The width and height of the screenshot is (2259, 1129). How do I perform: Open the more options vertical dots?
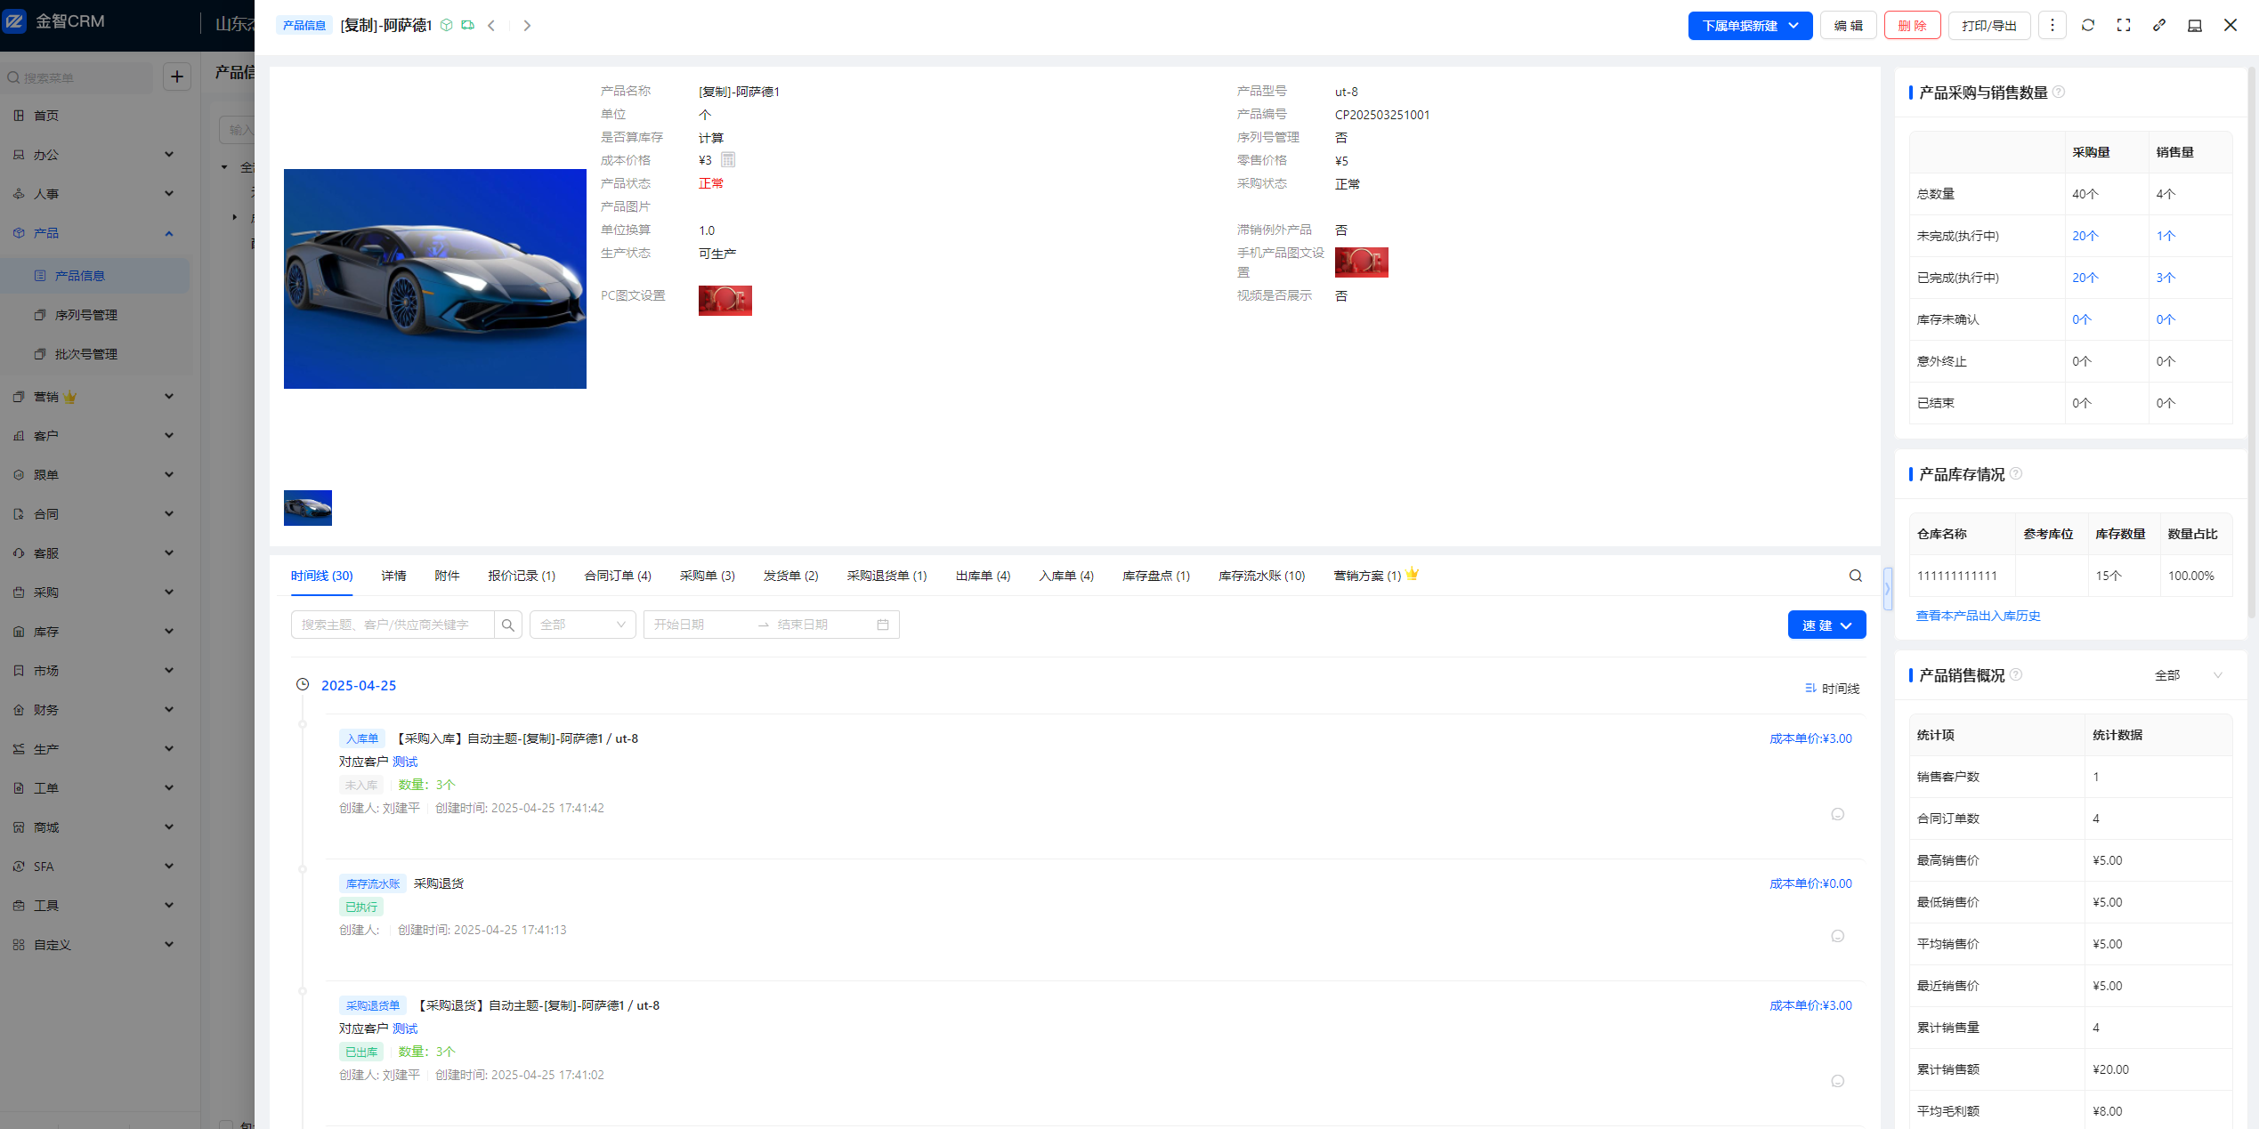coord(2053,25)
